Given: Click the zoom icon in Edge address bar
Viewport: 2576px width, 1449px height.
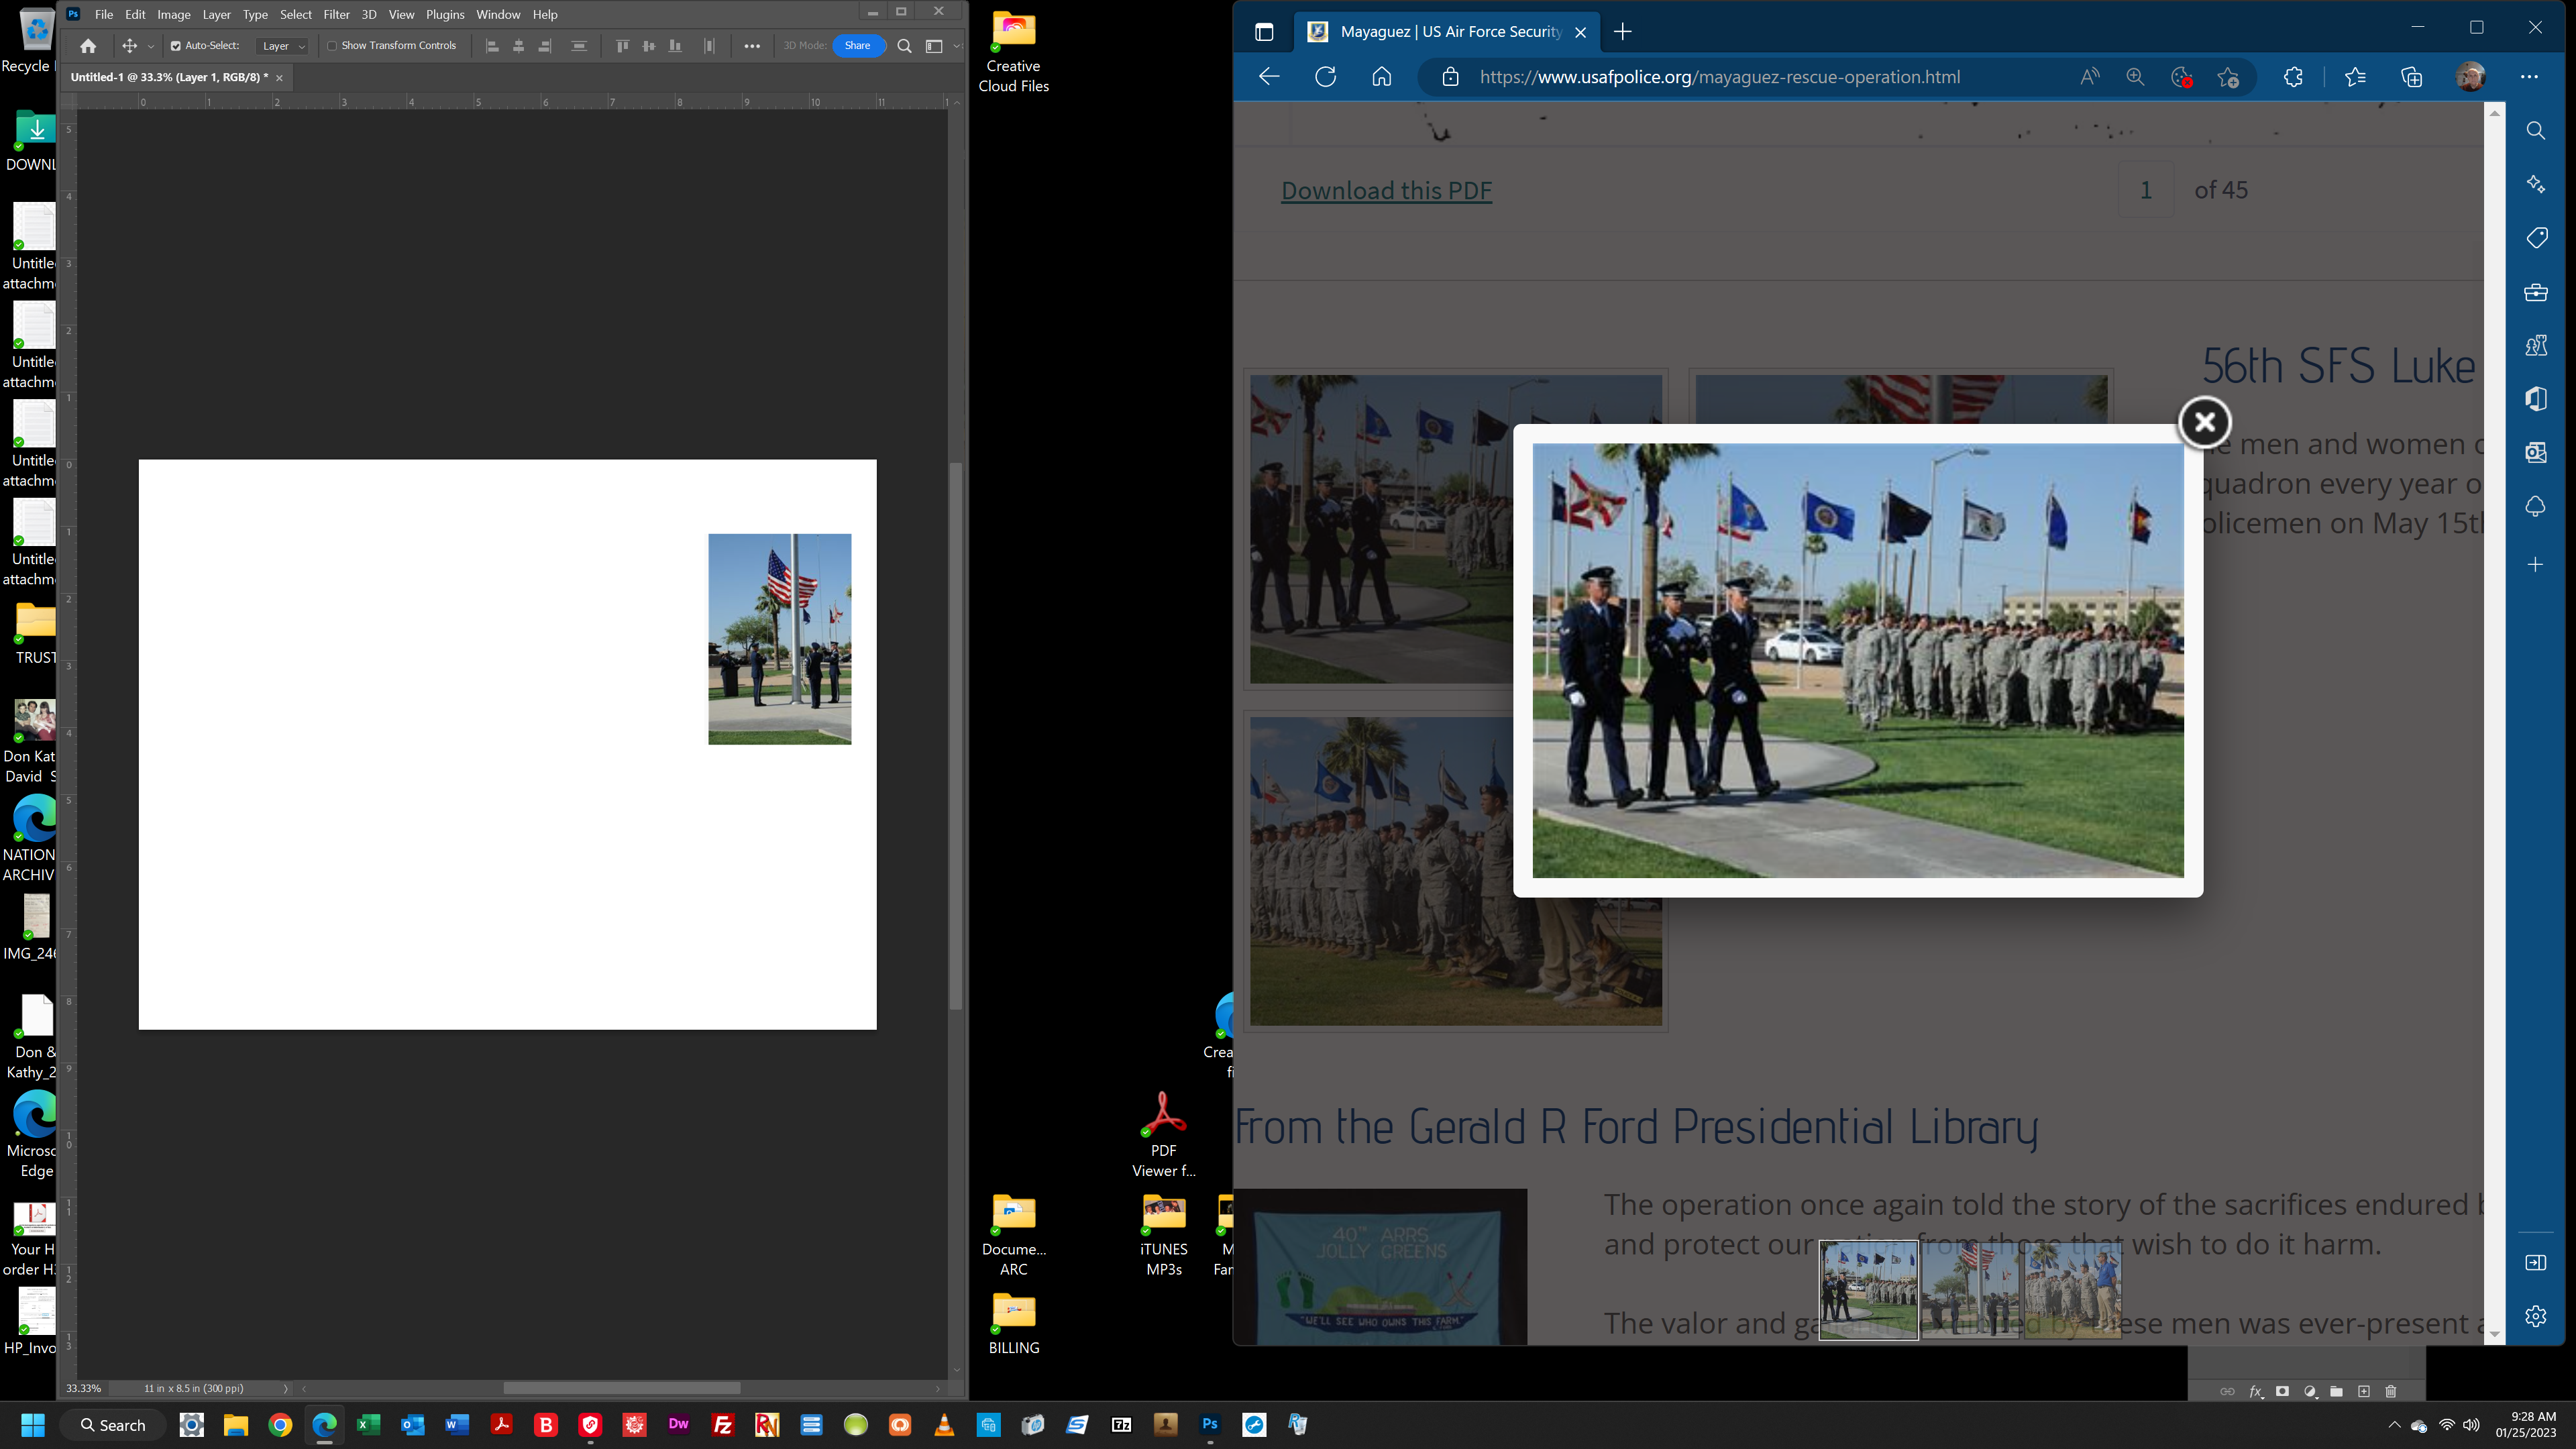Looking at the screenshot, I should click(x=2135, y=77).
